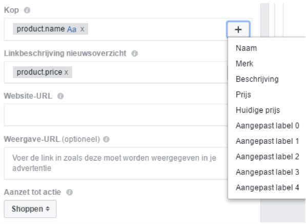
Task: Click into the Website-URL input field
Action: (116, 115)
